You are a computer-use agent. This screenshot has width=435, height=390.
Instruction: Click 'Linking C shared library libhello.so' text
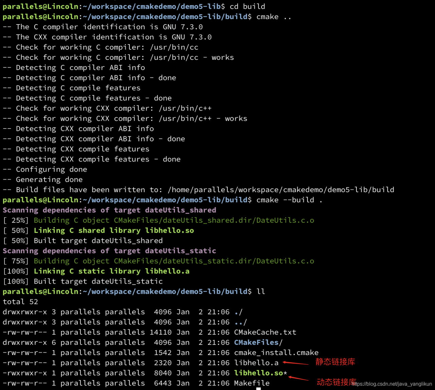tap(114, 231)
